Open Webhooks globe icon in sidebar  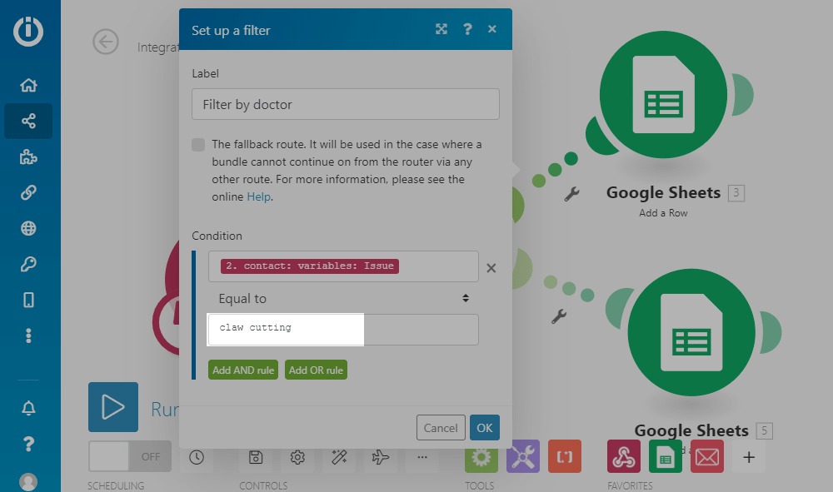(x=28, y=228)
